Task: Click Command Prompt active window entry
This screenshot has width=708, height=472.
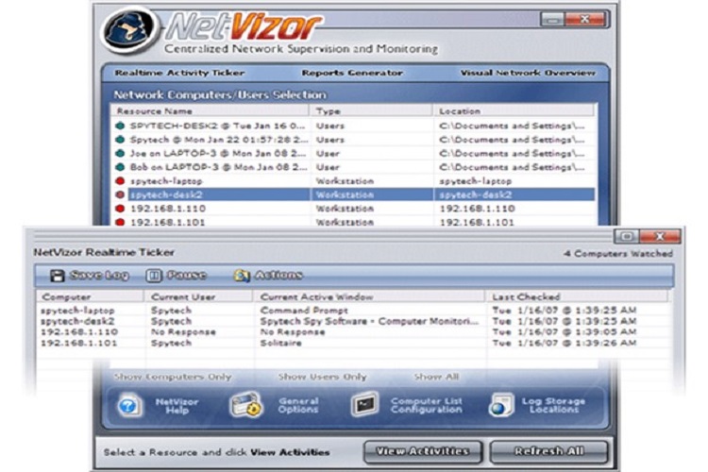Action: click(x=304, y=311)
